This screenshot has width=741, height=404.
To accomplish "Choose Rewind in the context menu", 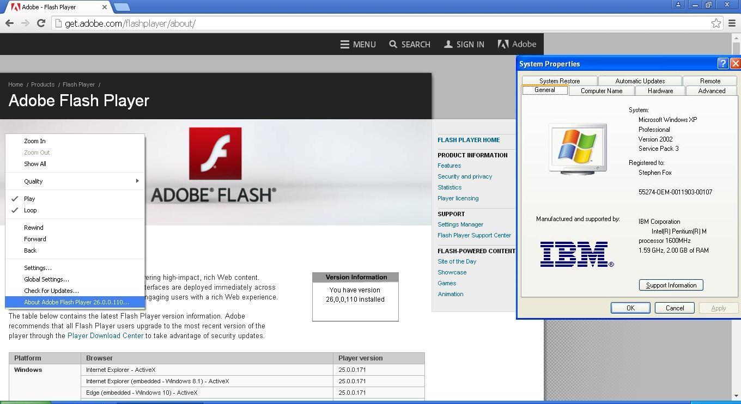I will (x=75, y=228).
